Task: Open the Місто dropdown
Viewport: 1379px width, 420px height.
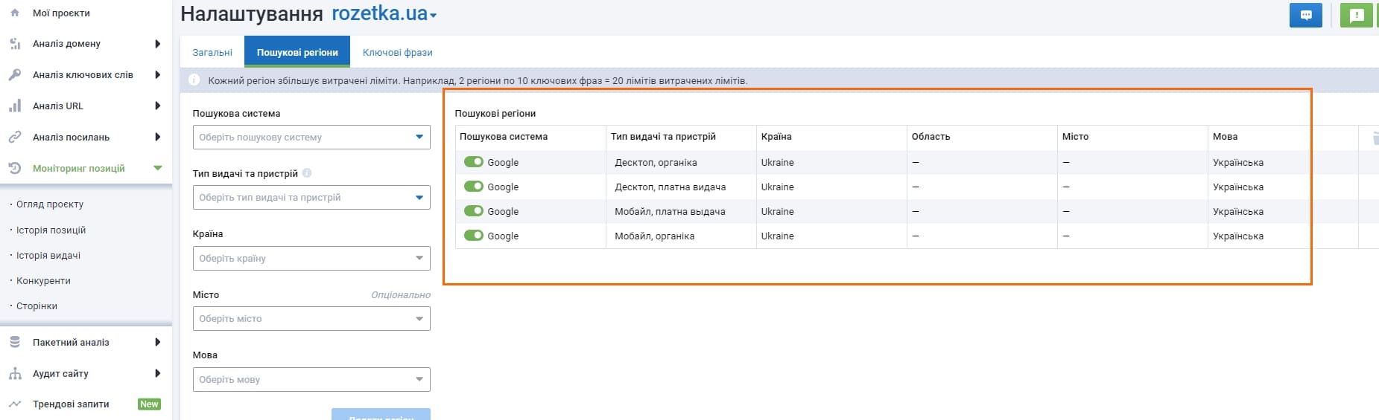Action: [311, 318]
